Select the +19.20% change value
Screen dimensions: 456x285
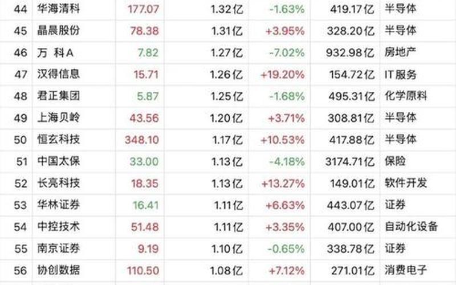pos(282,74)
